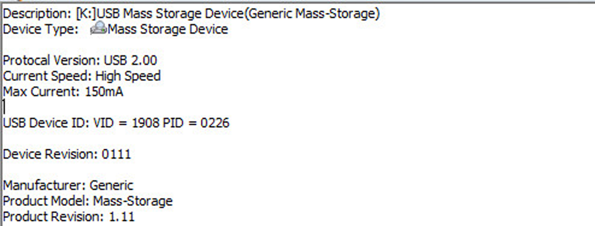Click the text Generic Mass-Storage in parentheses
Image resolution: width=595 pixels, height=226 pixels.
pos(312,14)
